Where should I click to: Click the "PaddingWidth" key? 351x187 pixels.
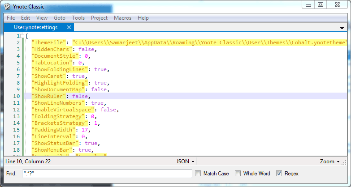click(53, 130)
